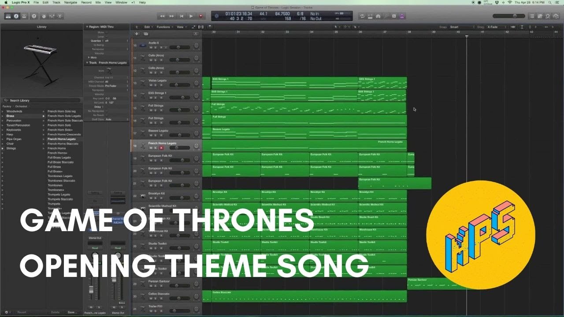Click the Rewind transport button
Screen dimensions: 564x317
[x=162, y=16]
